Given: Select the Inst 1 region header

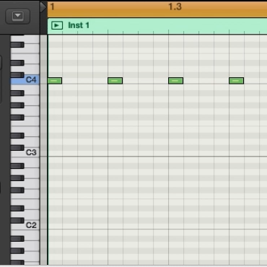Looking at the screenshot, I should [157, 25].
